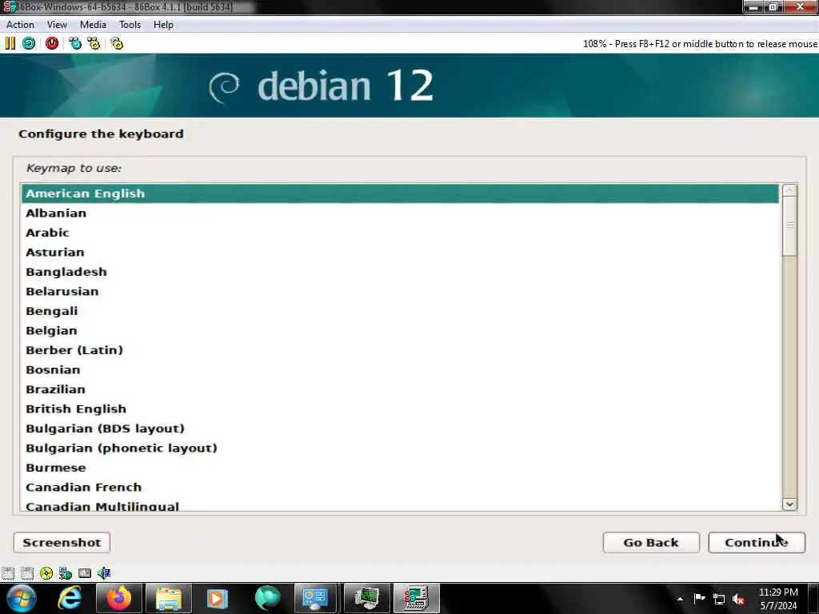This screenshot has width=819, height=614.
Task: Click the CD-ROM disc status icon
Action: click(x=46, y=573)
